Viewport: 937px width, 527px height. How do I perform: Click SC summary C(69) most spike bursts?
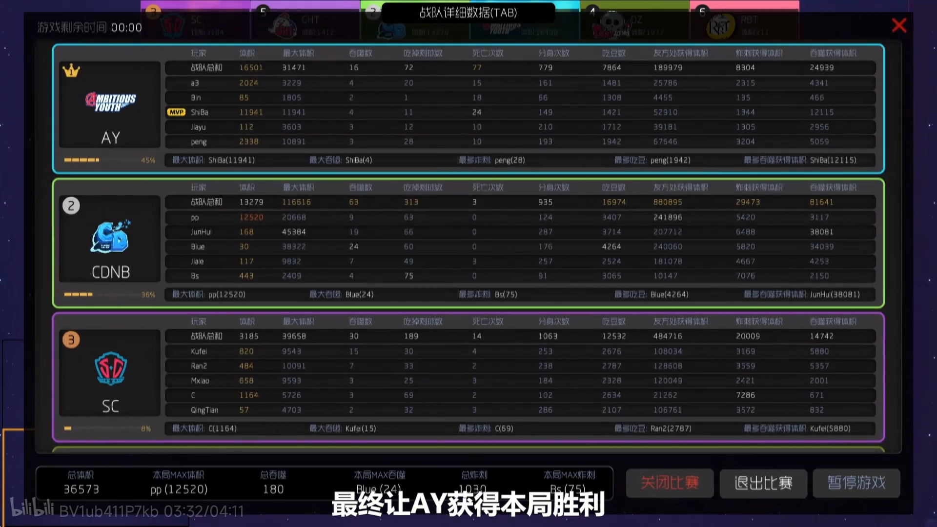click(504, 428)
